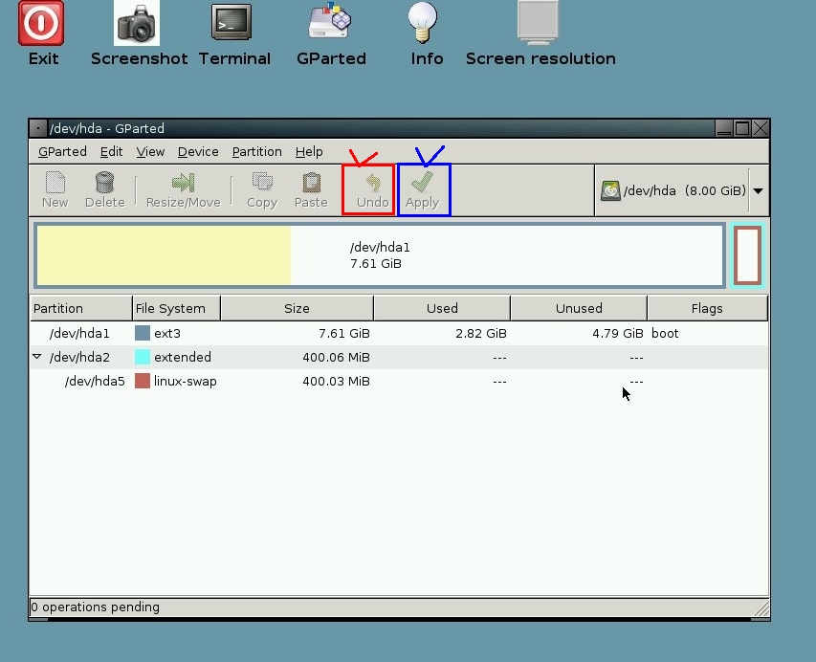Click the "0 operations pending" status bar
Viewport: 816px width, 662px height.
click(x=399, y=607)
